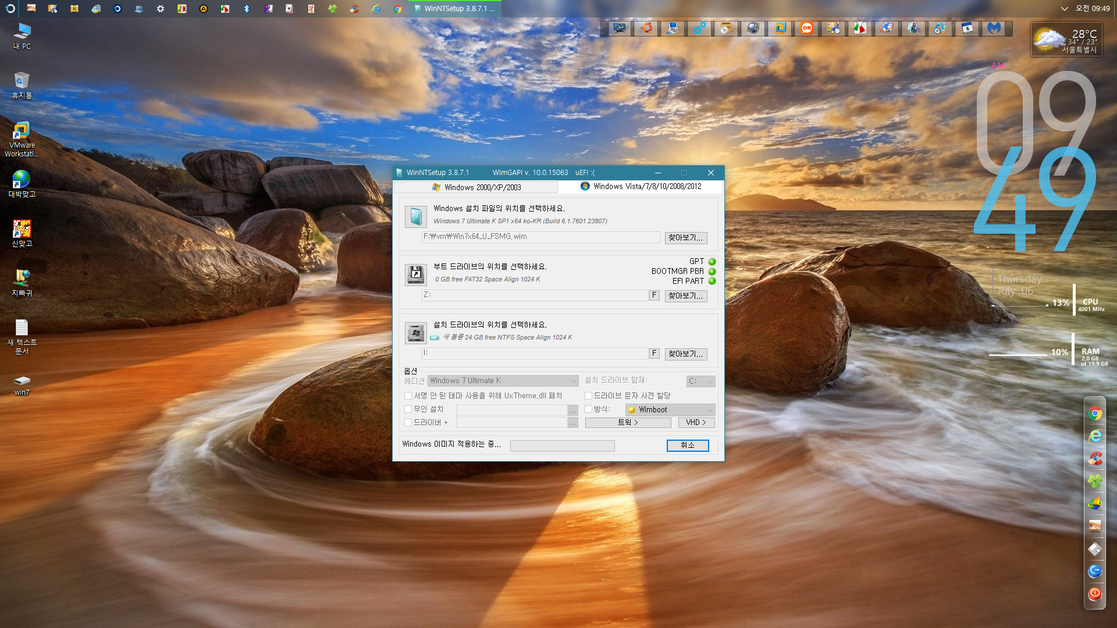Screen dimensions: 1117x628
Task: Open Chrome from the right side dock
Action: coord(1095,413)
